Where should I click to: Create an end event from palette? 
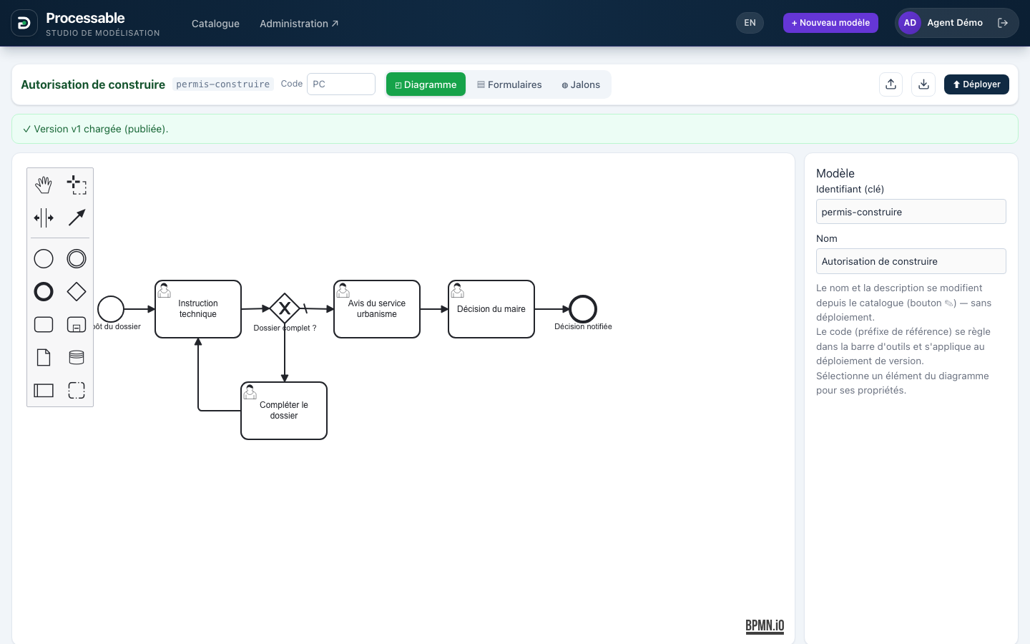[44, 291]
